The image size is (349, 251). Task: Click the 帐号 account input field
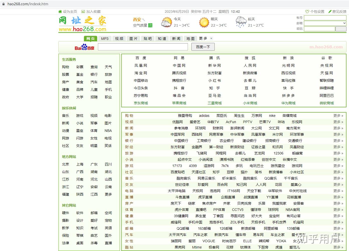pyautogui.click(x=325, y=18)
